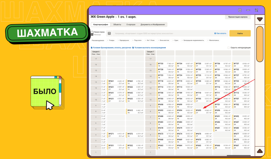Click document icon beside Условия бронирования link
This screenshot has height=159, width=271.
coord(92,47)
